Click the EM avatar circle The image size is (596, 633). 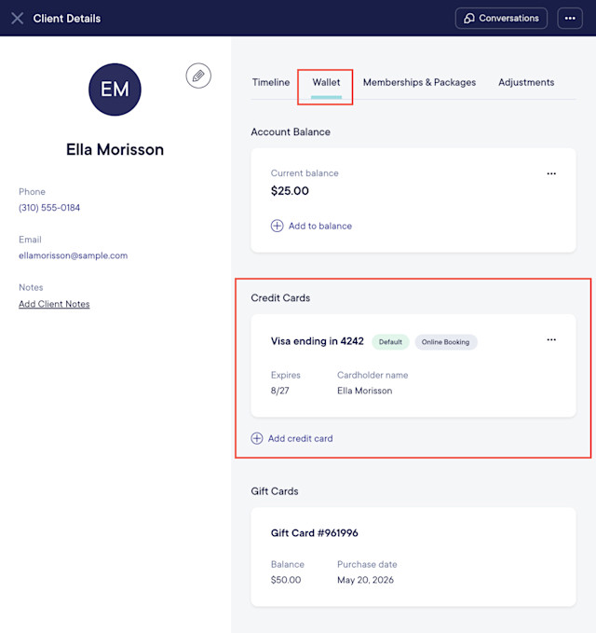point(115,89)
